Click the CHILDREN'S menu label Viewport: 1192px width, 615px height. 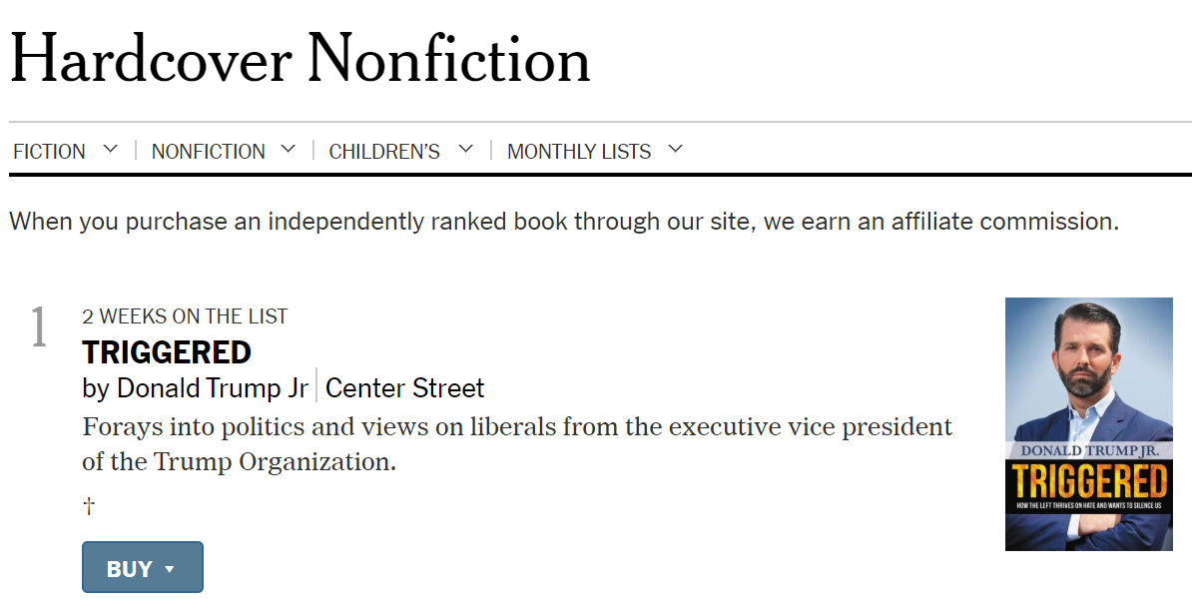pyautogui.click(x=384, y=152)
